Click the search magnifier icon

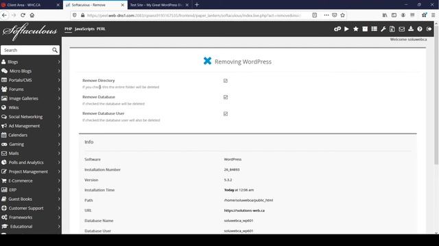[x=55, y=50]
